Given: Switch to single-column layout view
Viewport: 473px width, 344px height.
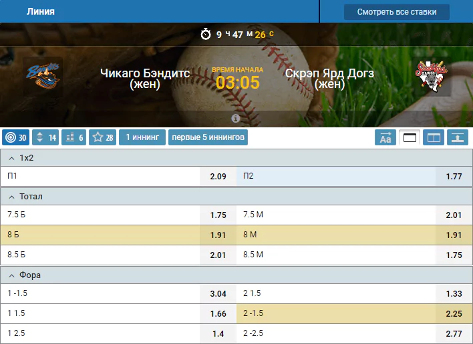Looking at the screenshot, I should coord(410,137).
